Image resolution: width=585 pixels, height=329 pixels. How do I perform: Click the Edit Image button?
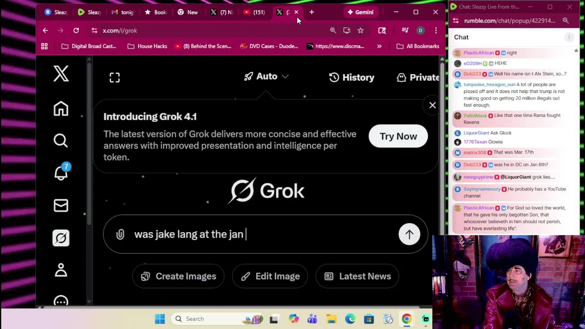[x=270, y=276]
